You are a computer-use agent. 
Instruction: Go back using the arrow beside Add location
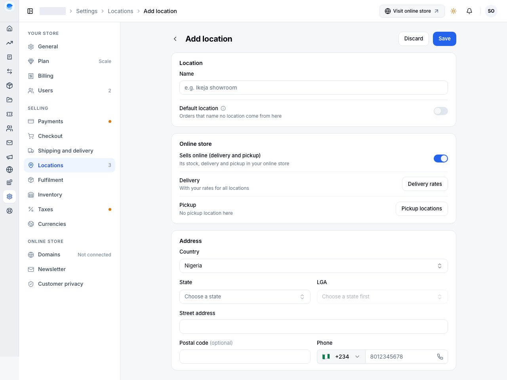175,39
